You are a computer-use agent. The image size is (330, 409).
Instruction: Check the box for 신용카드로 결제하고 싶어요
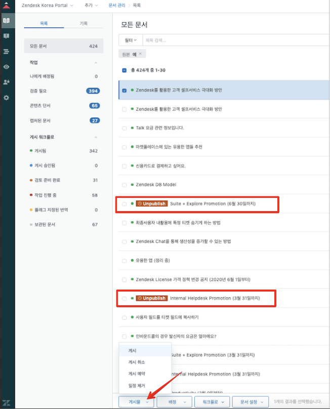pyautogui.click(x=125, y=166)
